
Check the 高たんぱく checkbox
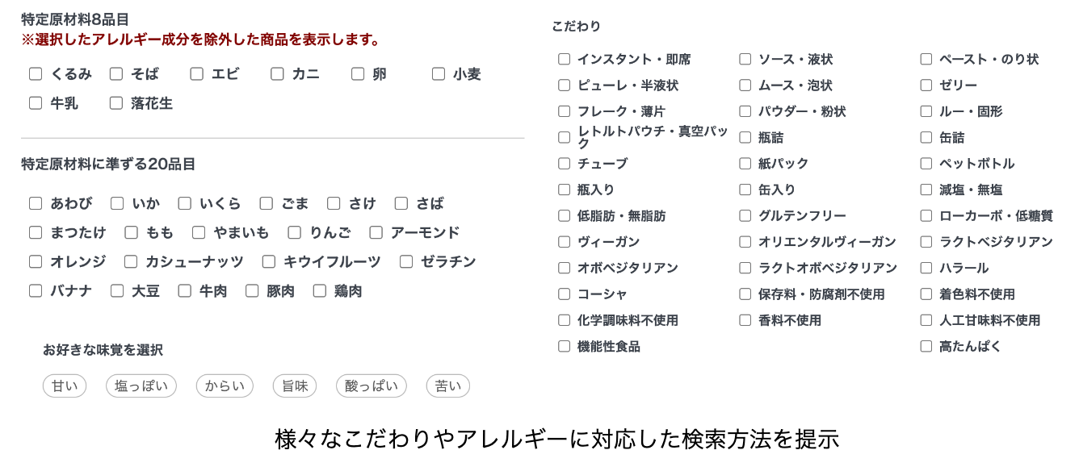click(926, 346)
